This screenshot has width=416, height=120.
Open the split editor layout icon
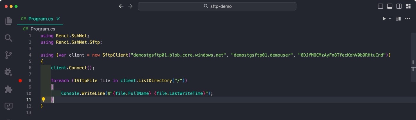coord(398,19)
